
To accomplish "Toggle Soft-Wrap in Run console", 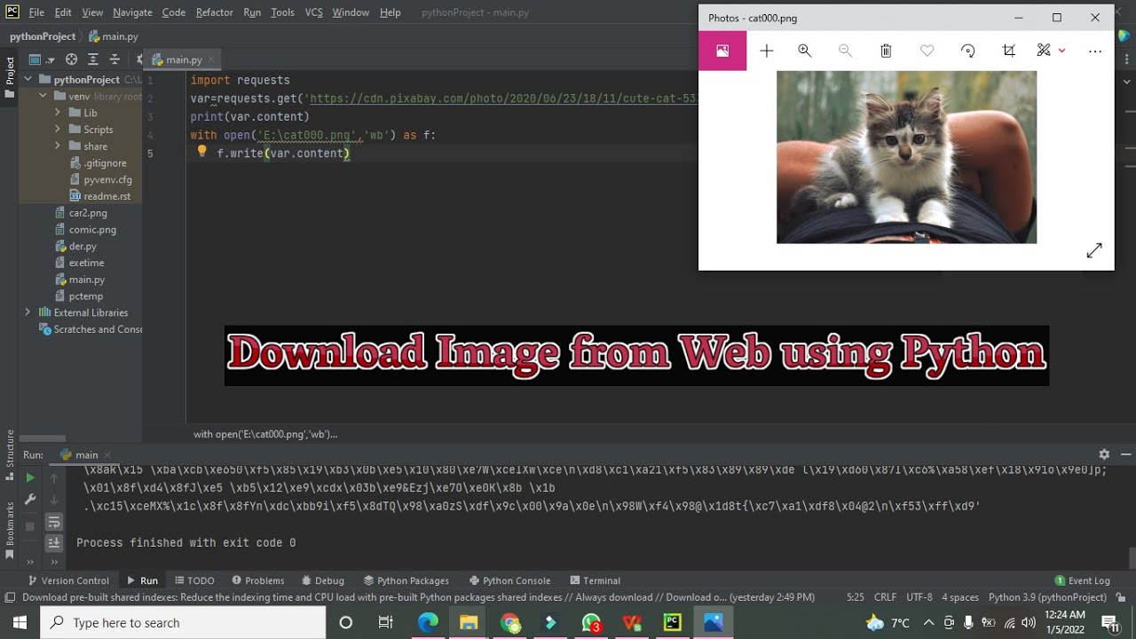I will pos(54,522).
